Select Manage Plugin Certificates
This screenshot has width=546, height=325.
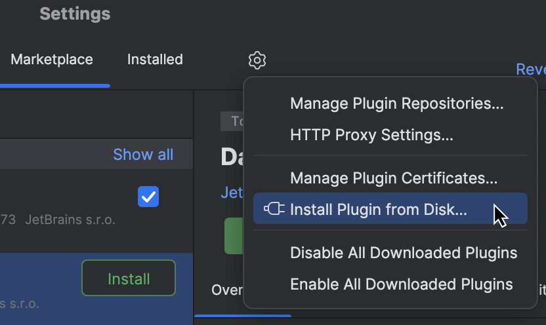394,178
